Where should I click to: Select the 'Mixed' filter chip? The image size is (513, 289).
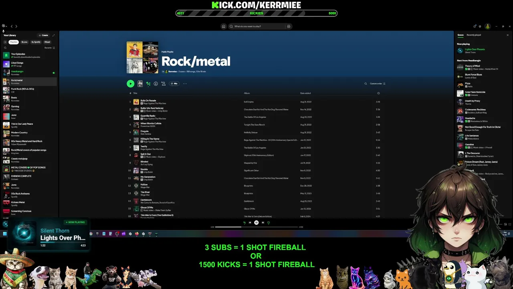[x=47, y=42]
